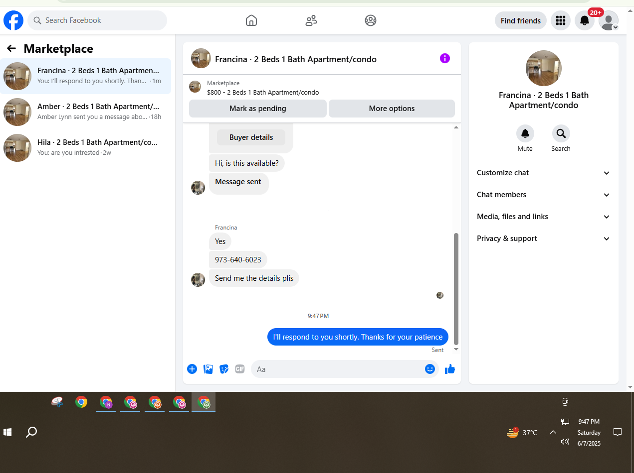The height and width of the screenshot is (473, 634).
Task: Open the Friends icon in top navigation
Action: (311, 20)
